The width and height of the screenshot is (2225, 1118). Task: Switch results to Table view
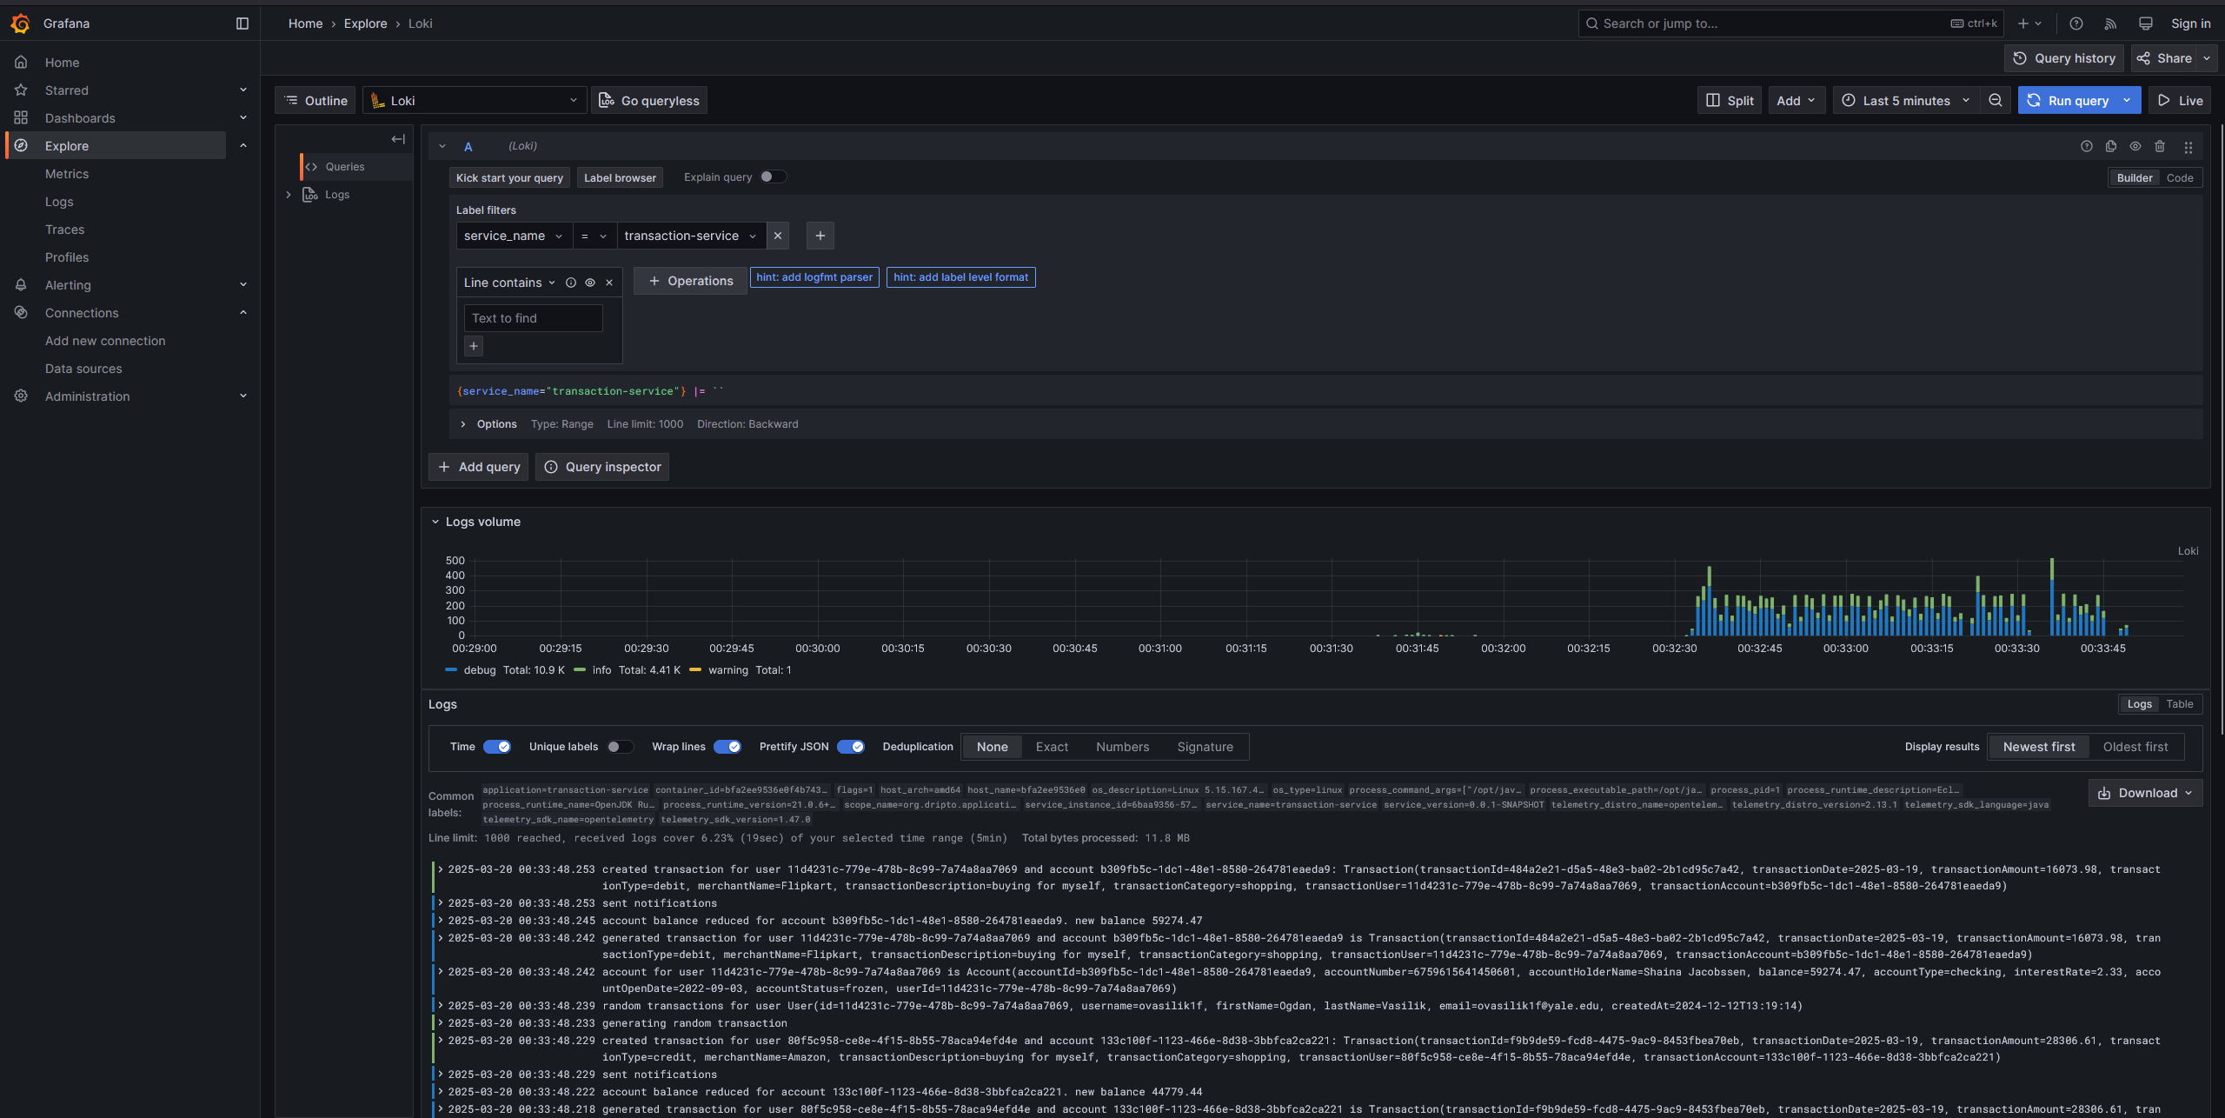2179,704
